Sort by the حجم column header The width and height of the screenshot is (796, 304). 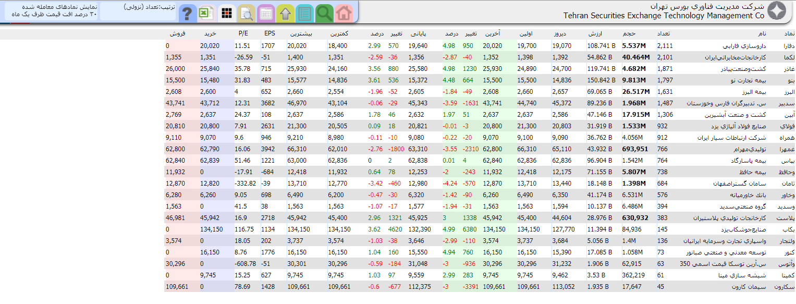629,34
